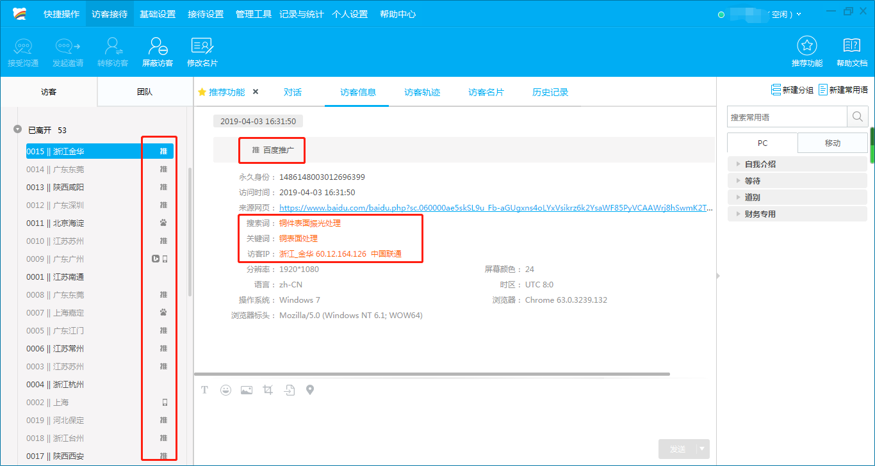Switch to the 对话 tab
Viewport: 875px width, 466px height.
293,92
